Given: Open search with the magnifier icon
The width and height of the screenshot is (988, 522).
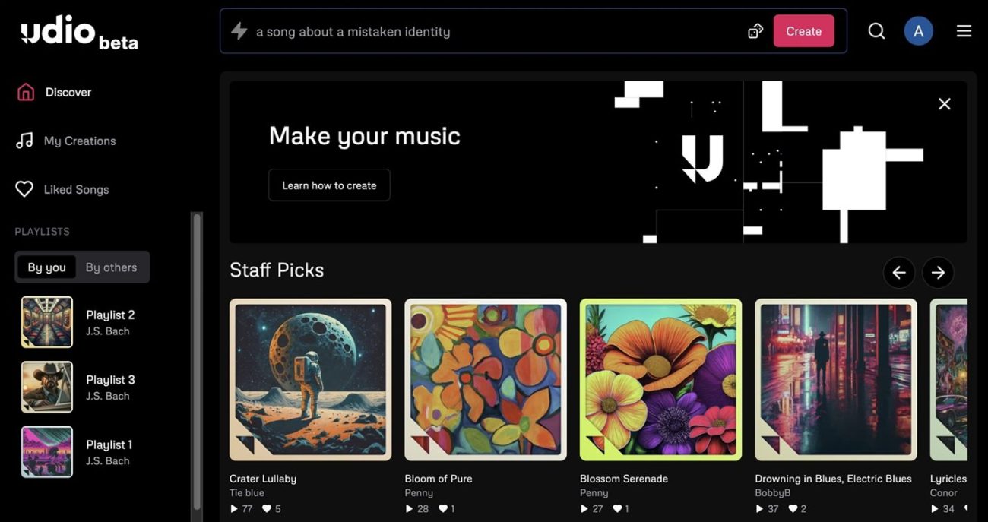Looking at the screenshot, I should click(876, 31).
